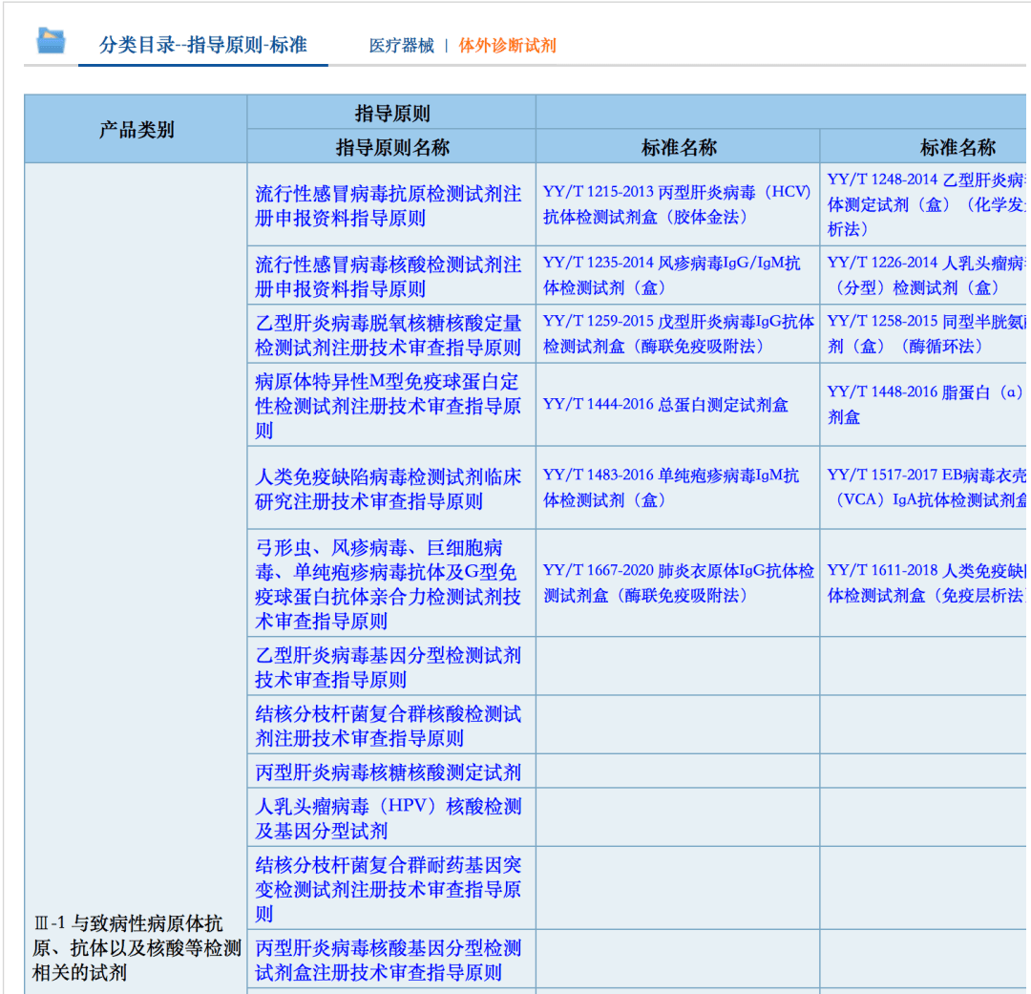Open YY/T 1259-2015 戊型肝炎病毒IgG standard link

[679, 333]
